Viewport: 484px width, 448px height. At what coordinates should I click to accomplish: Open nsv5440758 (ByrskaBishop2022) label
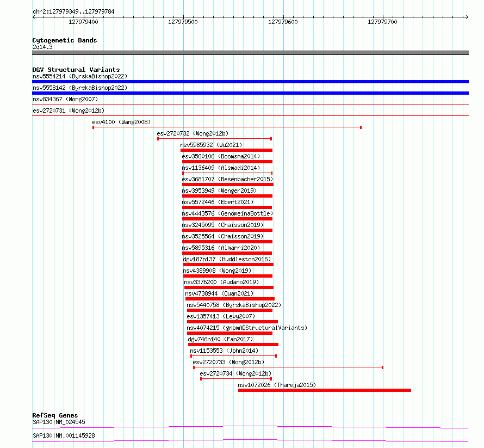point(234,305)
